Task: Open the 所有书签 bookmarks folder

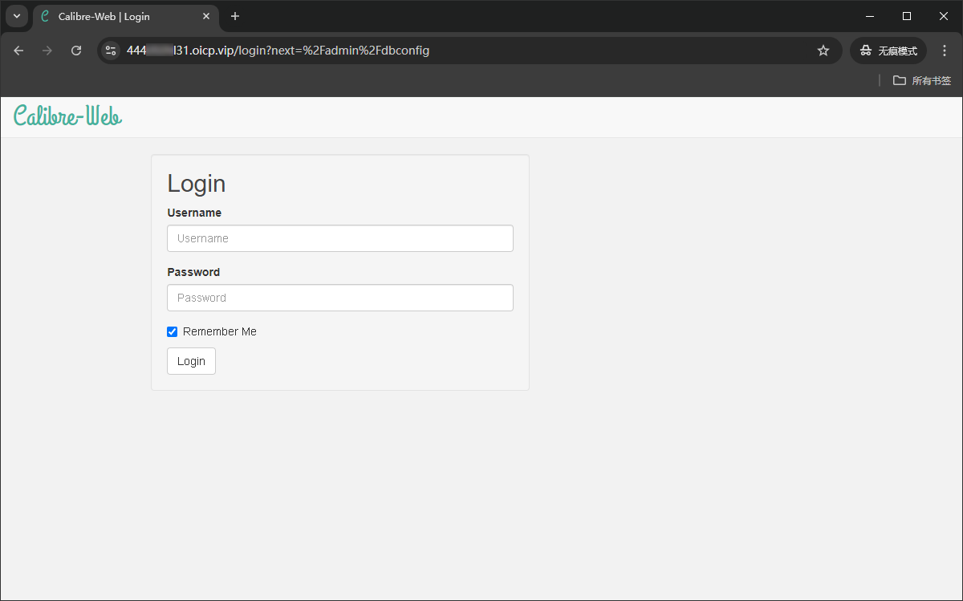Action: tap(922, 80)
